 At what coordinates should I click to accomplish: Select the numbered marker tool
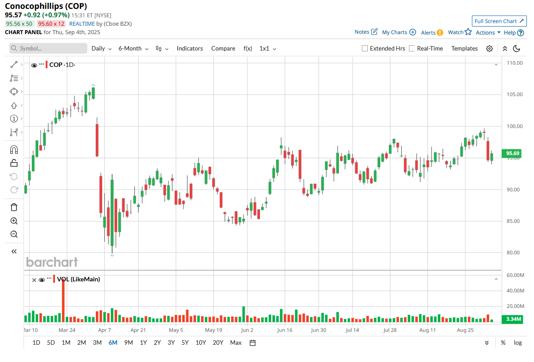[x=14, y=119]
